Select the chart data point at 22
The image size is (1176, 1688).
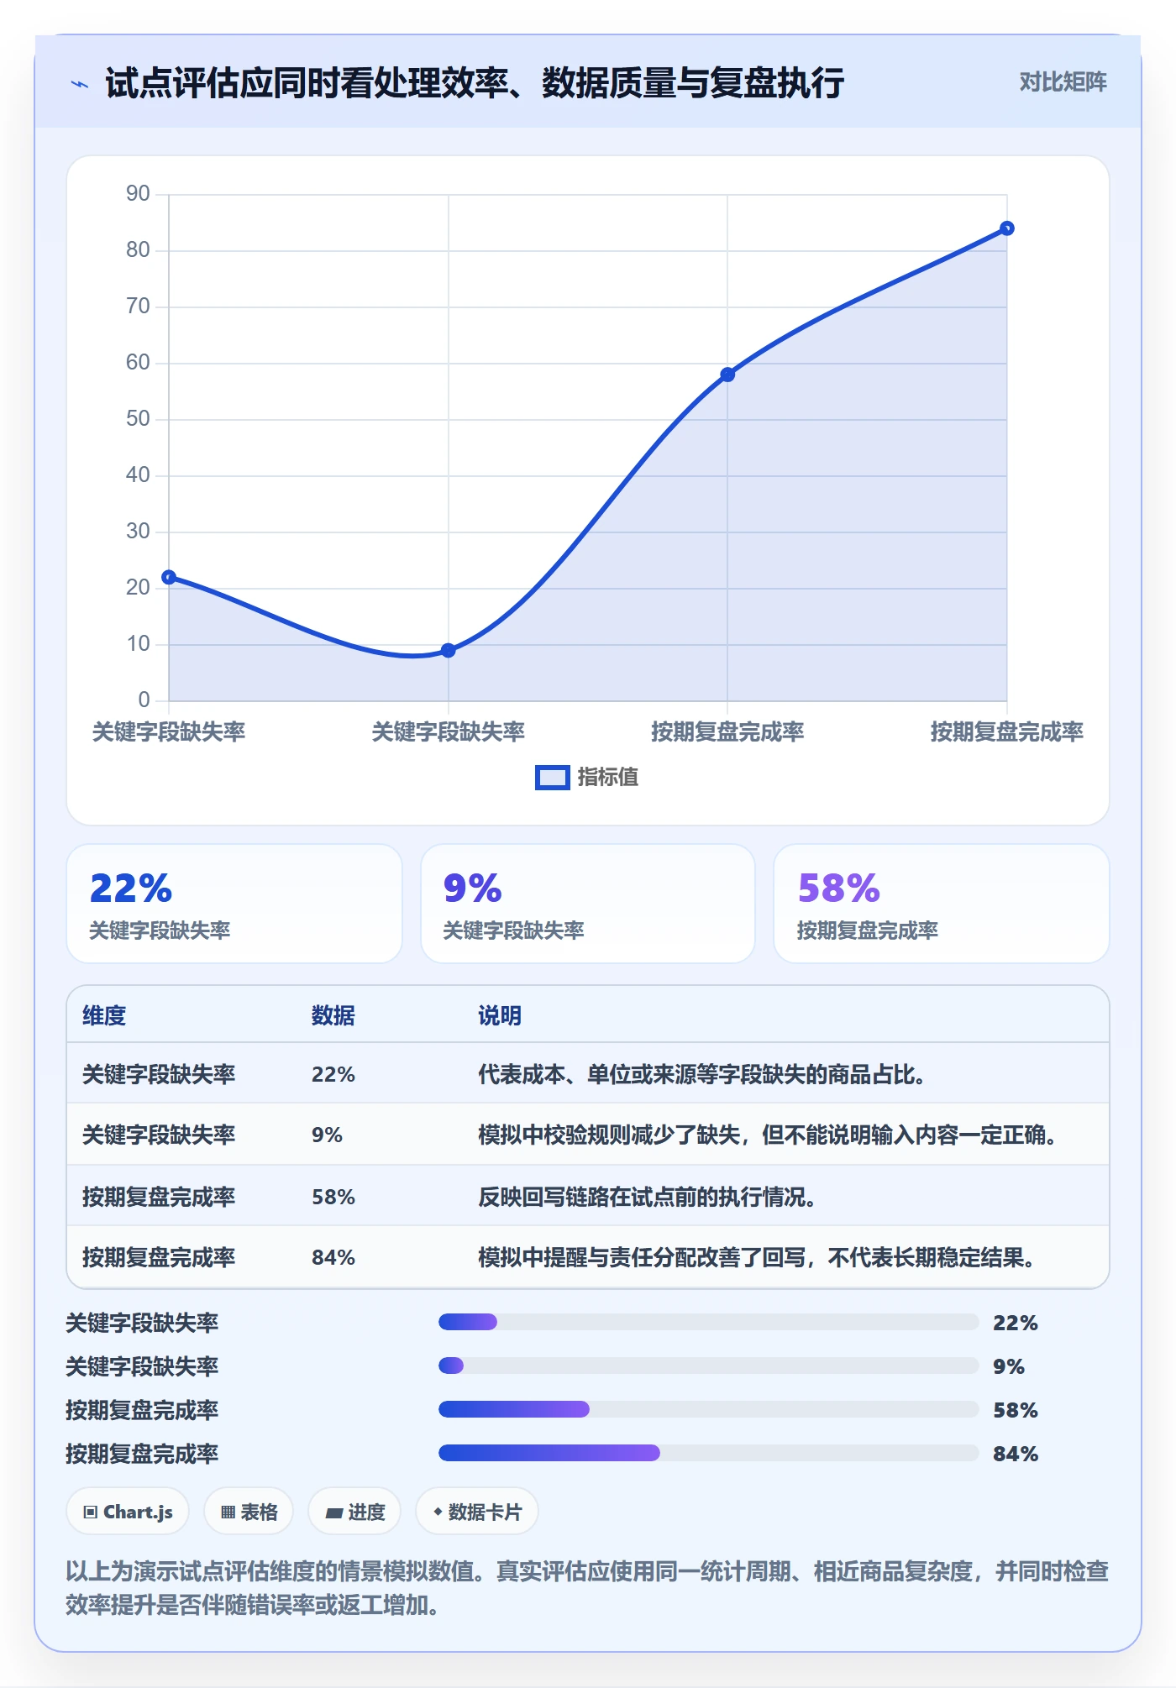(169, 577)
